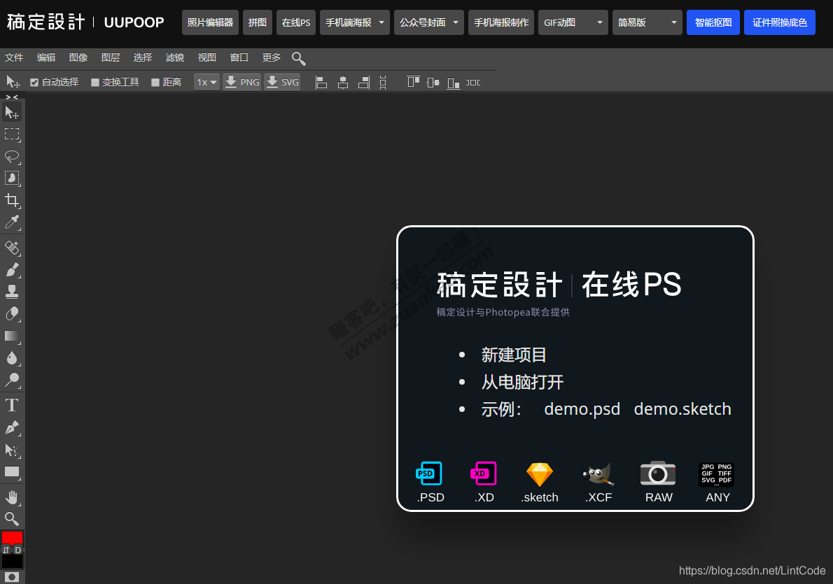Collapse the toolbar with >< toggle
Screen dimensions: 833x584
point(12,97)
